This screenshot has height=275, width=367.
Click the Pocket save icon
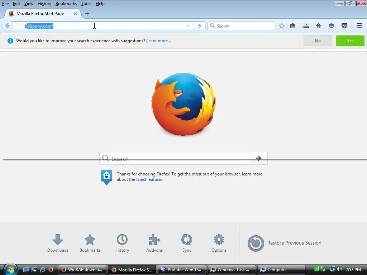click(x=344, y=26)
